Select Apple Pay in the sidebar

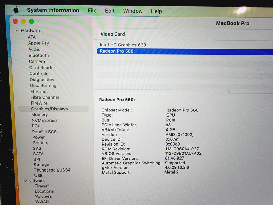39,43
